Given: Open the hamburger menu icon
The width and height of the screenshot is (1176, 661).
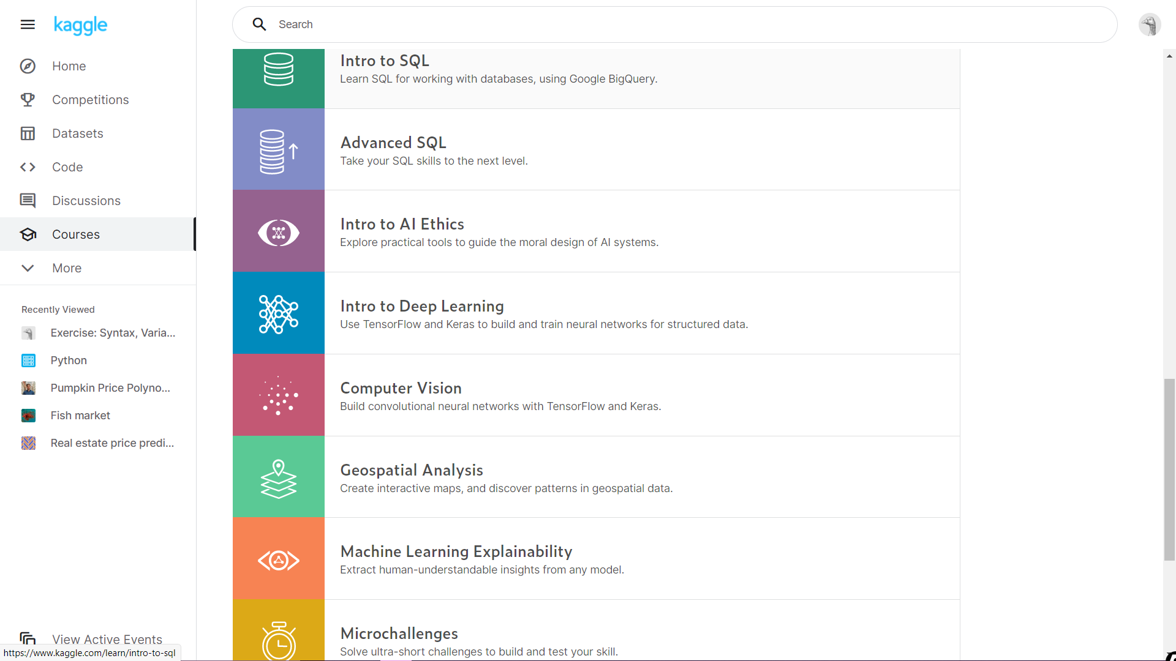Looking at the screenshot, I should [28, 24].
